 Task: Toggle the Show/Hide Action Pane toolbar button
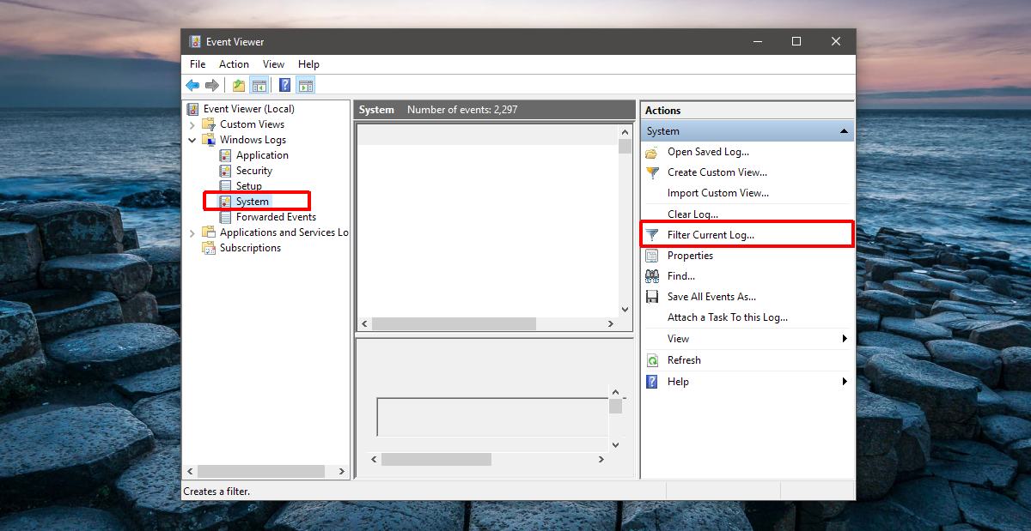coord(305,85)
